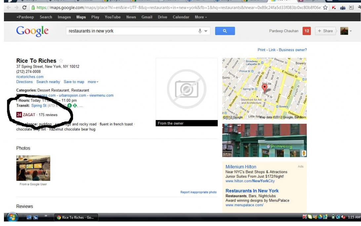Click the www.menupalace.com/ ad URL
The image size is (361, 226).
click(x=245, y=205)
